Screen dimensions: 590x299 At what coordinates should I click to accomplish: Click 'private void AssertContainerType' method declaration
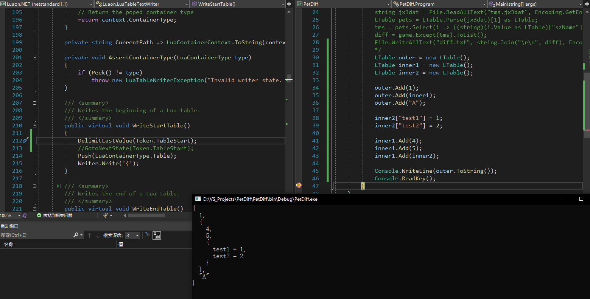click(157, 57)
